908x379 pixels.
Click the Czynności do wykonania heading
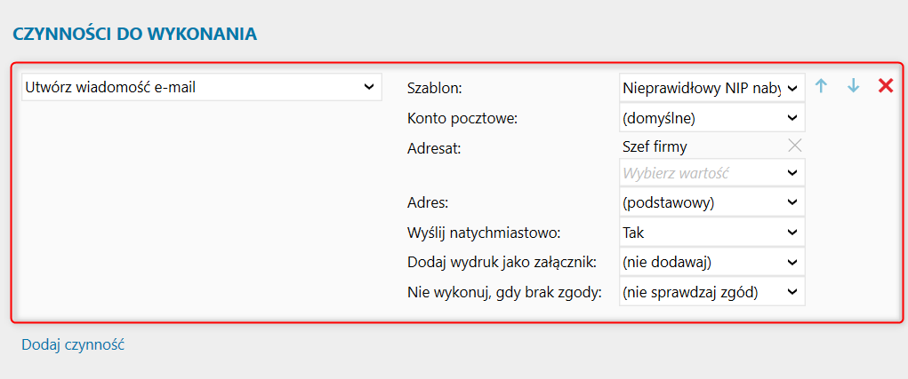(133, 35)
